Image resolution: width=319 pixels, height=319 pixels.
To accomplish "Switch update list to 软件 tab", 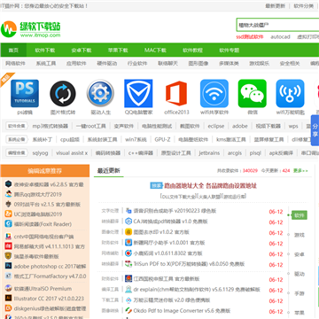I will [x=300, y=215].
